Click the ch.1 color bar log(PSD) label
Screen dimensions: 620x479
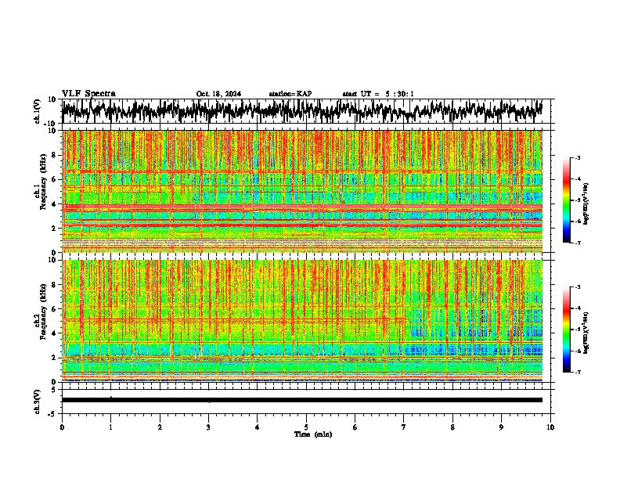pyautogui.click(x=586, y=204)
